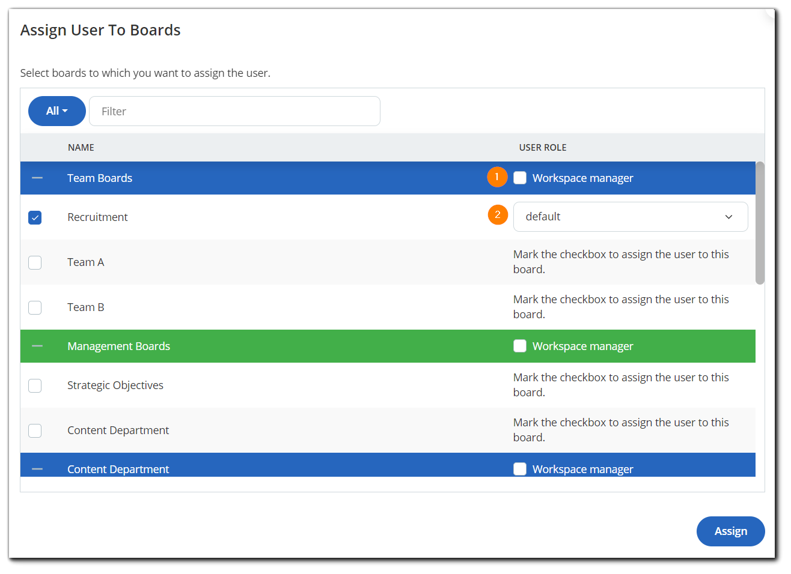The image size is (791, 574).
Task: Click the Assign button
Action: (x=731, y=531)
